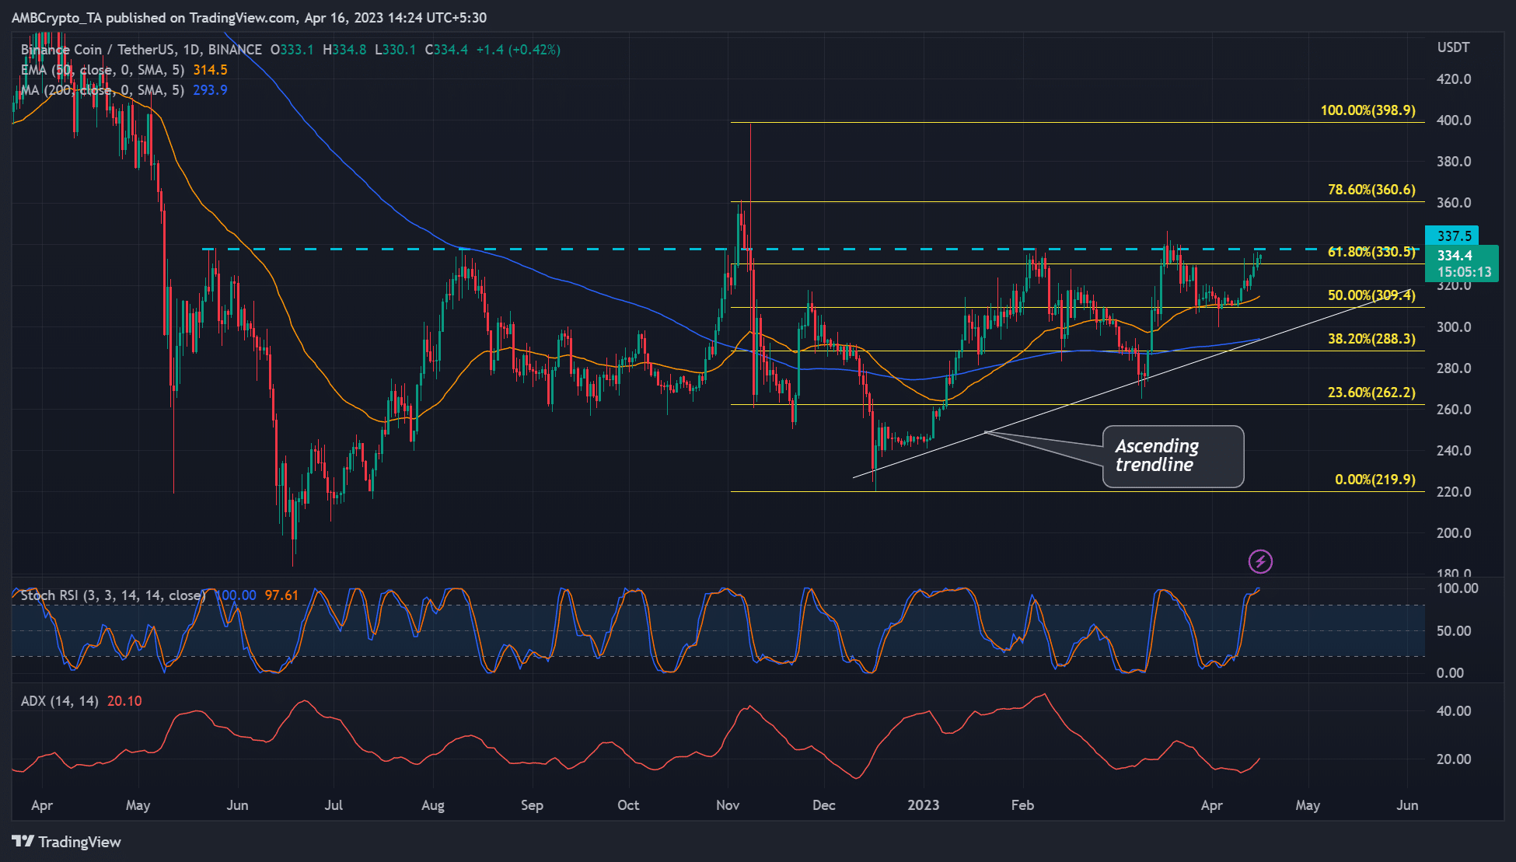Click the cyan 337.5 price level tag
The width and height of the screenshot is (1516, 862).
[x=1451, y=236]
